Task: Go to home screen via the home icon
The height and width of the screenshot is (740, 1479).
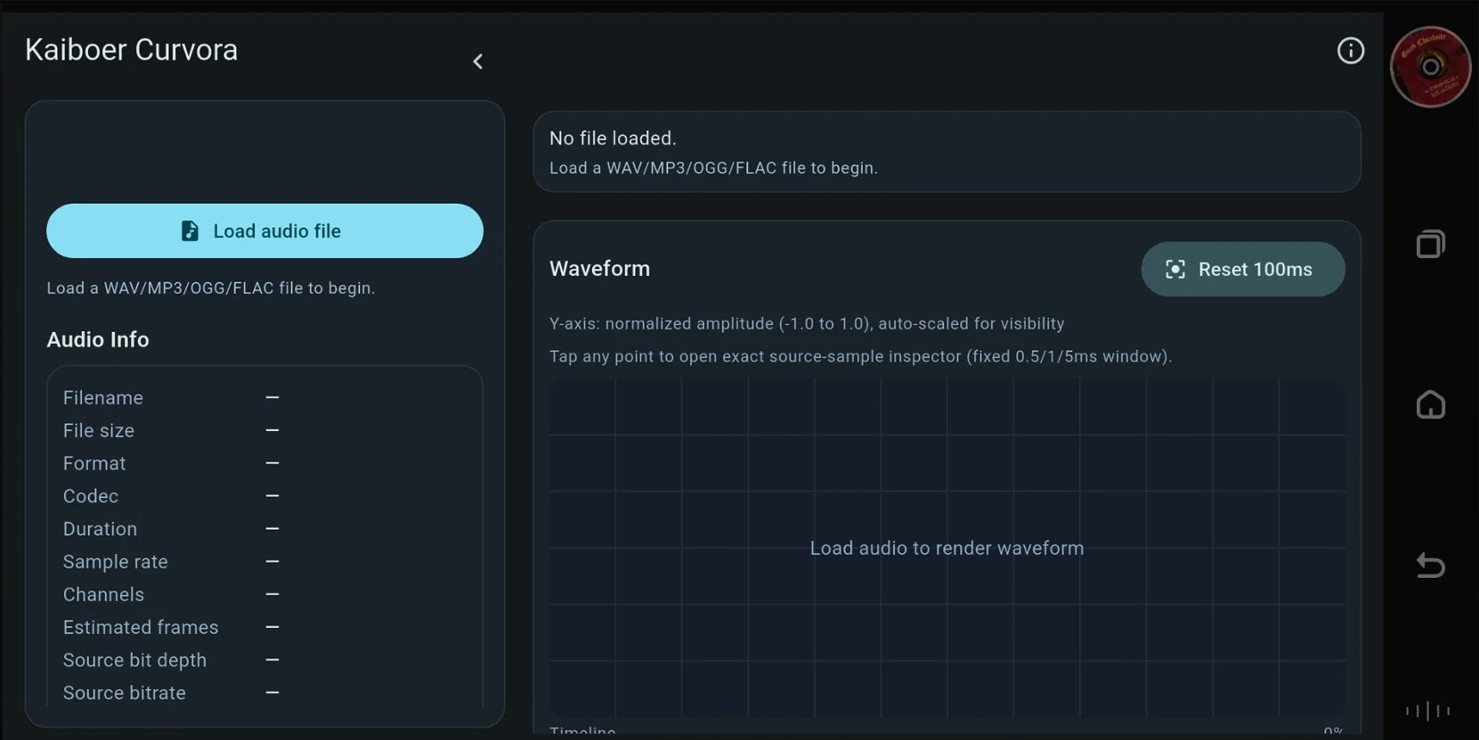Action: pos(1430,404)
